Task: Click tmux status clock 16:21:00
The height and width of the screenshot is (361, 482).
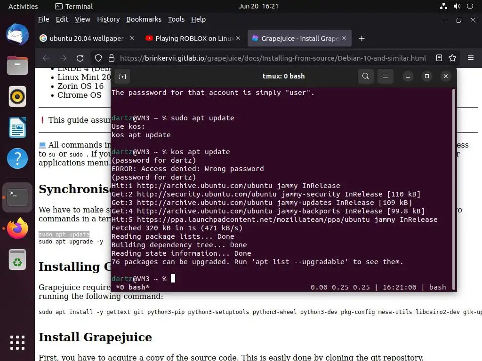Action: coord(399,287)
